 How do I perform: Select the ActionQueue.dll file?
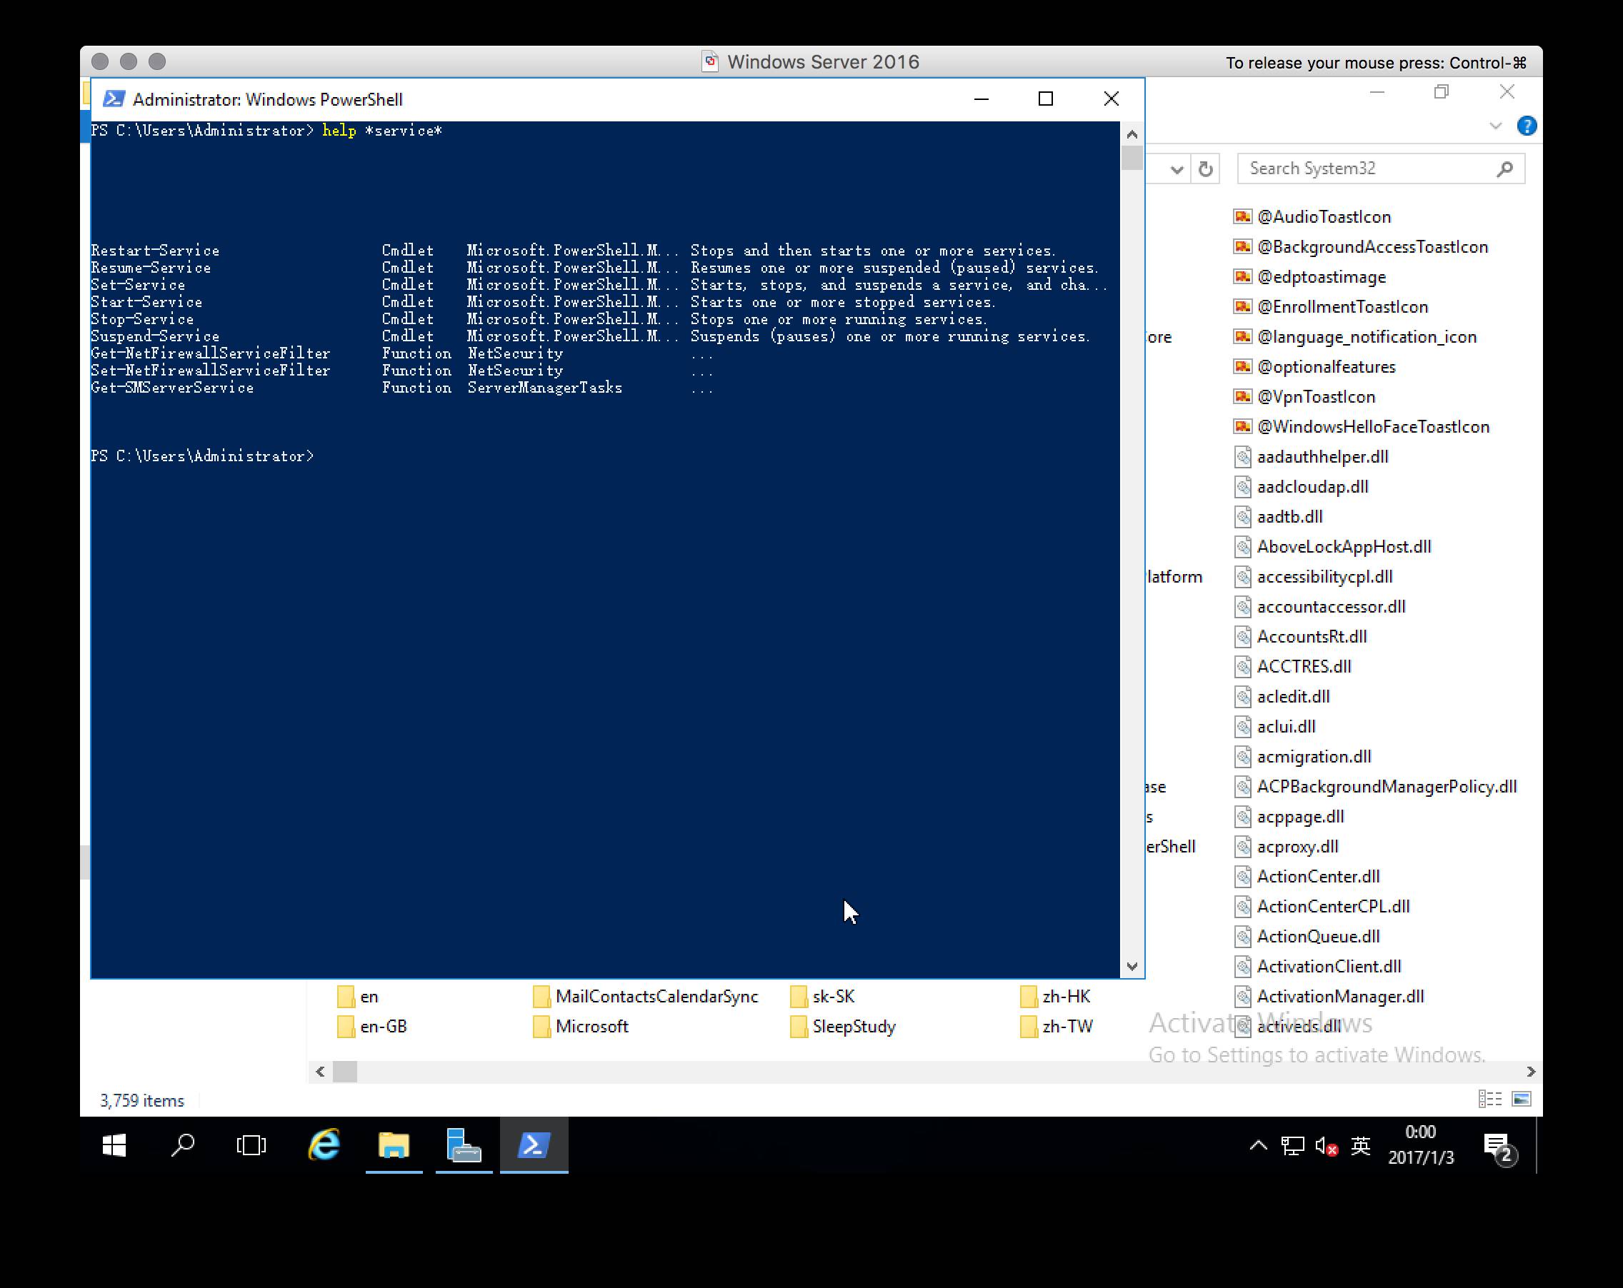coord(1307,936)
